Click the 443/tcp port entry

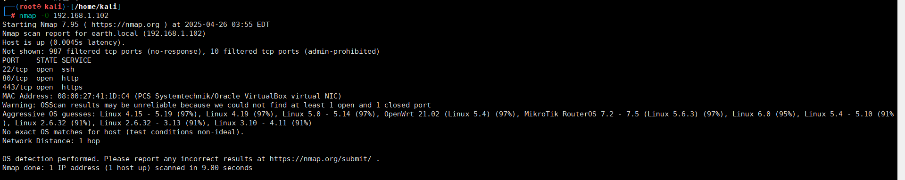pyautogui.click(x=17, y=87)
